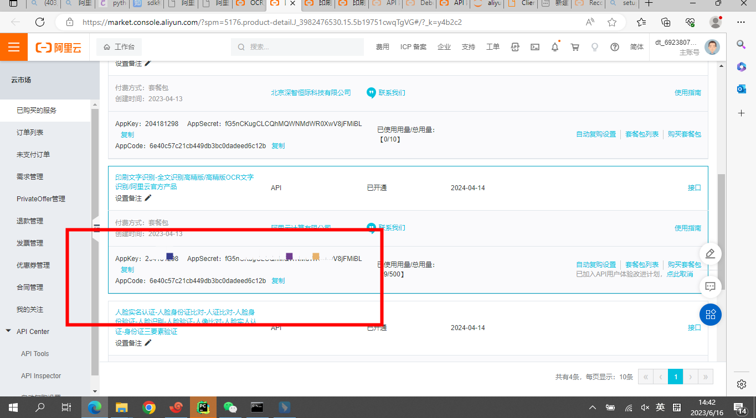Screen dimensions: 756x418
Task: Go to the Aliyun logo homepage
Action: pos(59,48)
